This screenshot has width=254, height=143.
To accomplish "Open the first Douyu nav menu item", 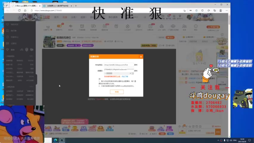I will click(57, 17).
